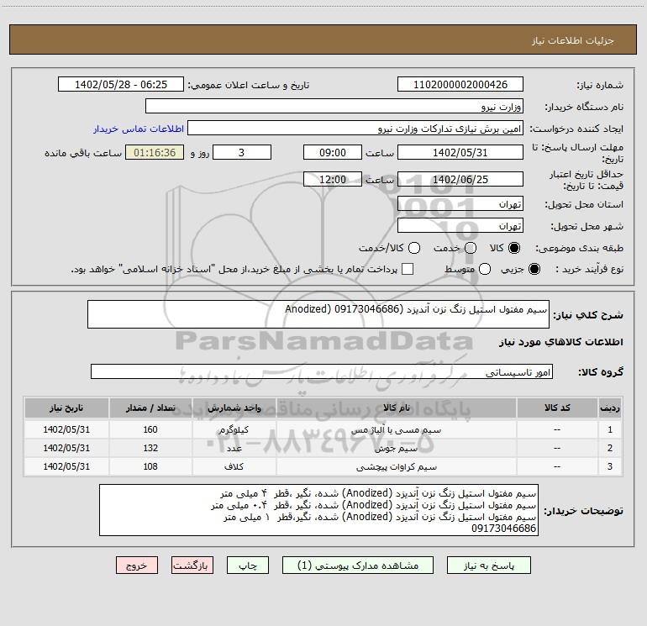
Task: Click the کد کالا column header
Action: pyautogui.click(x=557, y=408)
